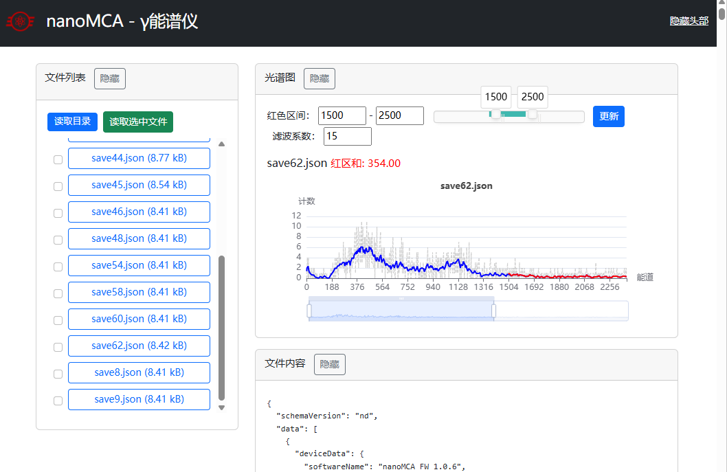Image resolution: width=727 pixels, height=472 pixels.
Task: Collapse the 文件列表 panel with 隐藏
Action: (110, 79)
